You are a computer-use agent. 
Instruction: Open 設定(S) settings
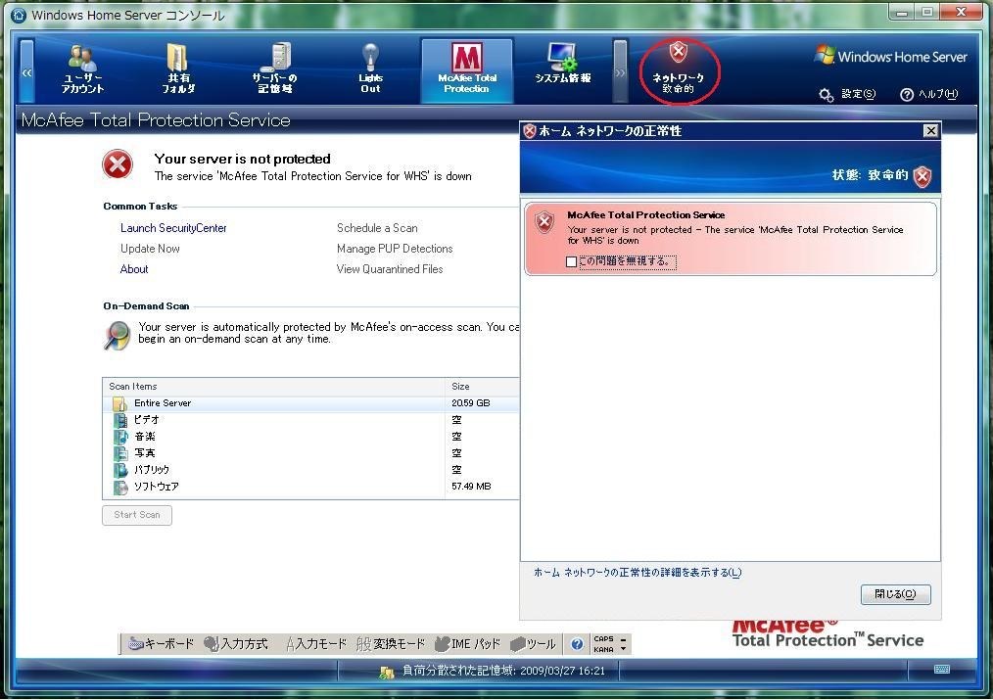tap(858, 94)
